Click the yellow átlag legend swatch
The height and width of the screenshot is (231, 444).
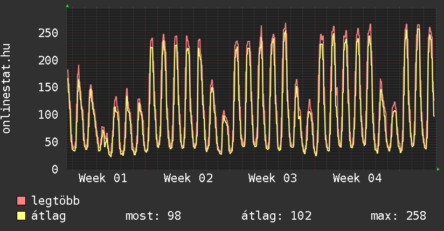(x=22, y=216)
